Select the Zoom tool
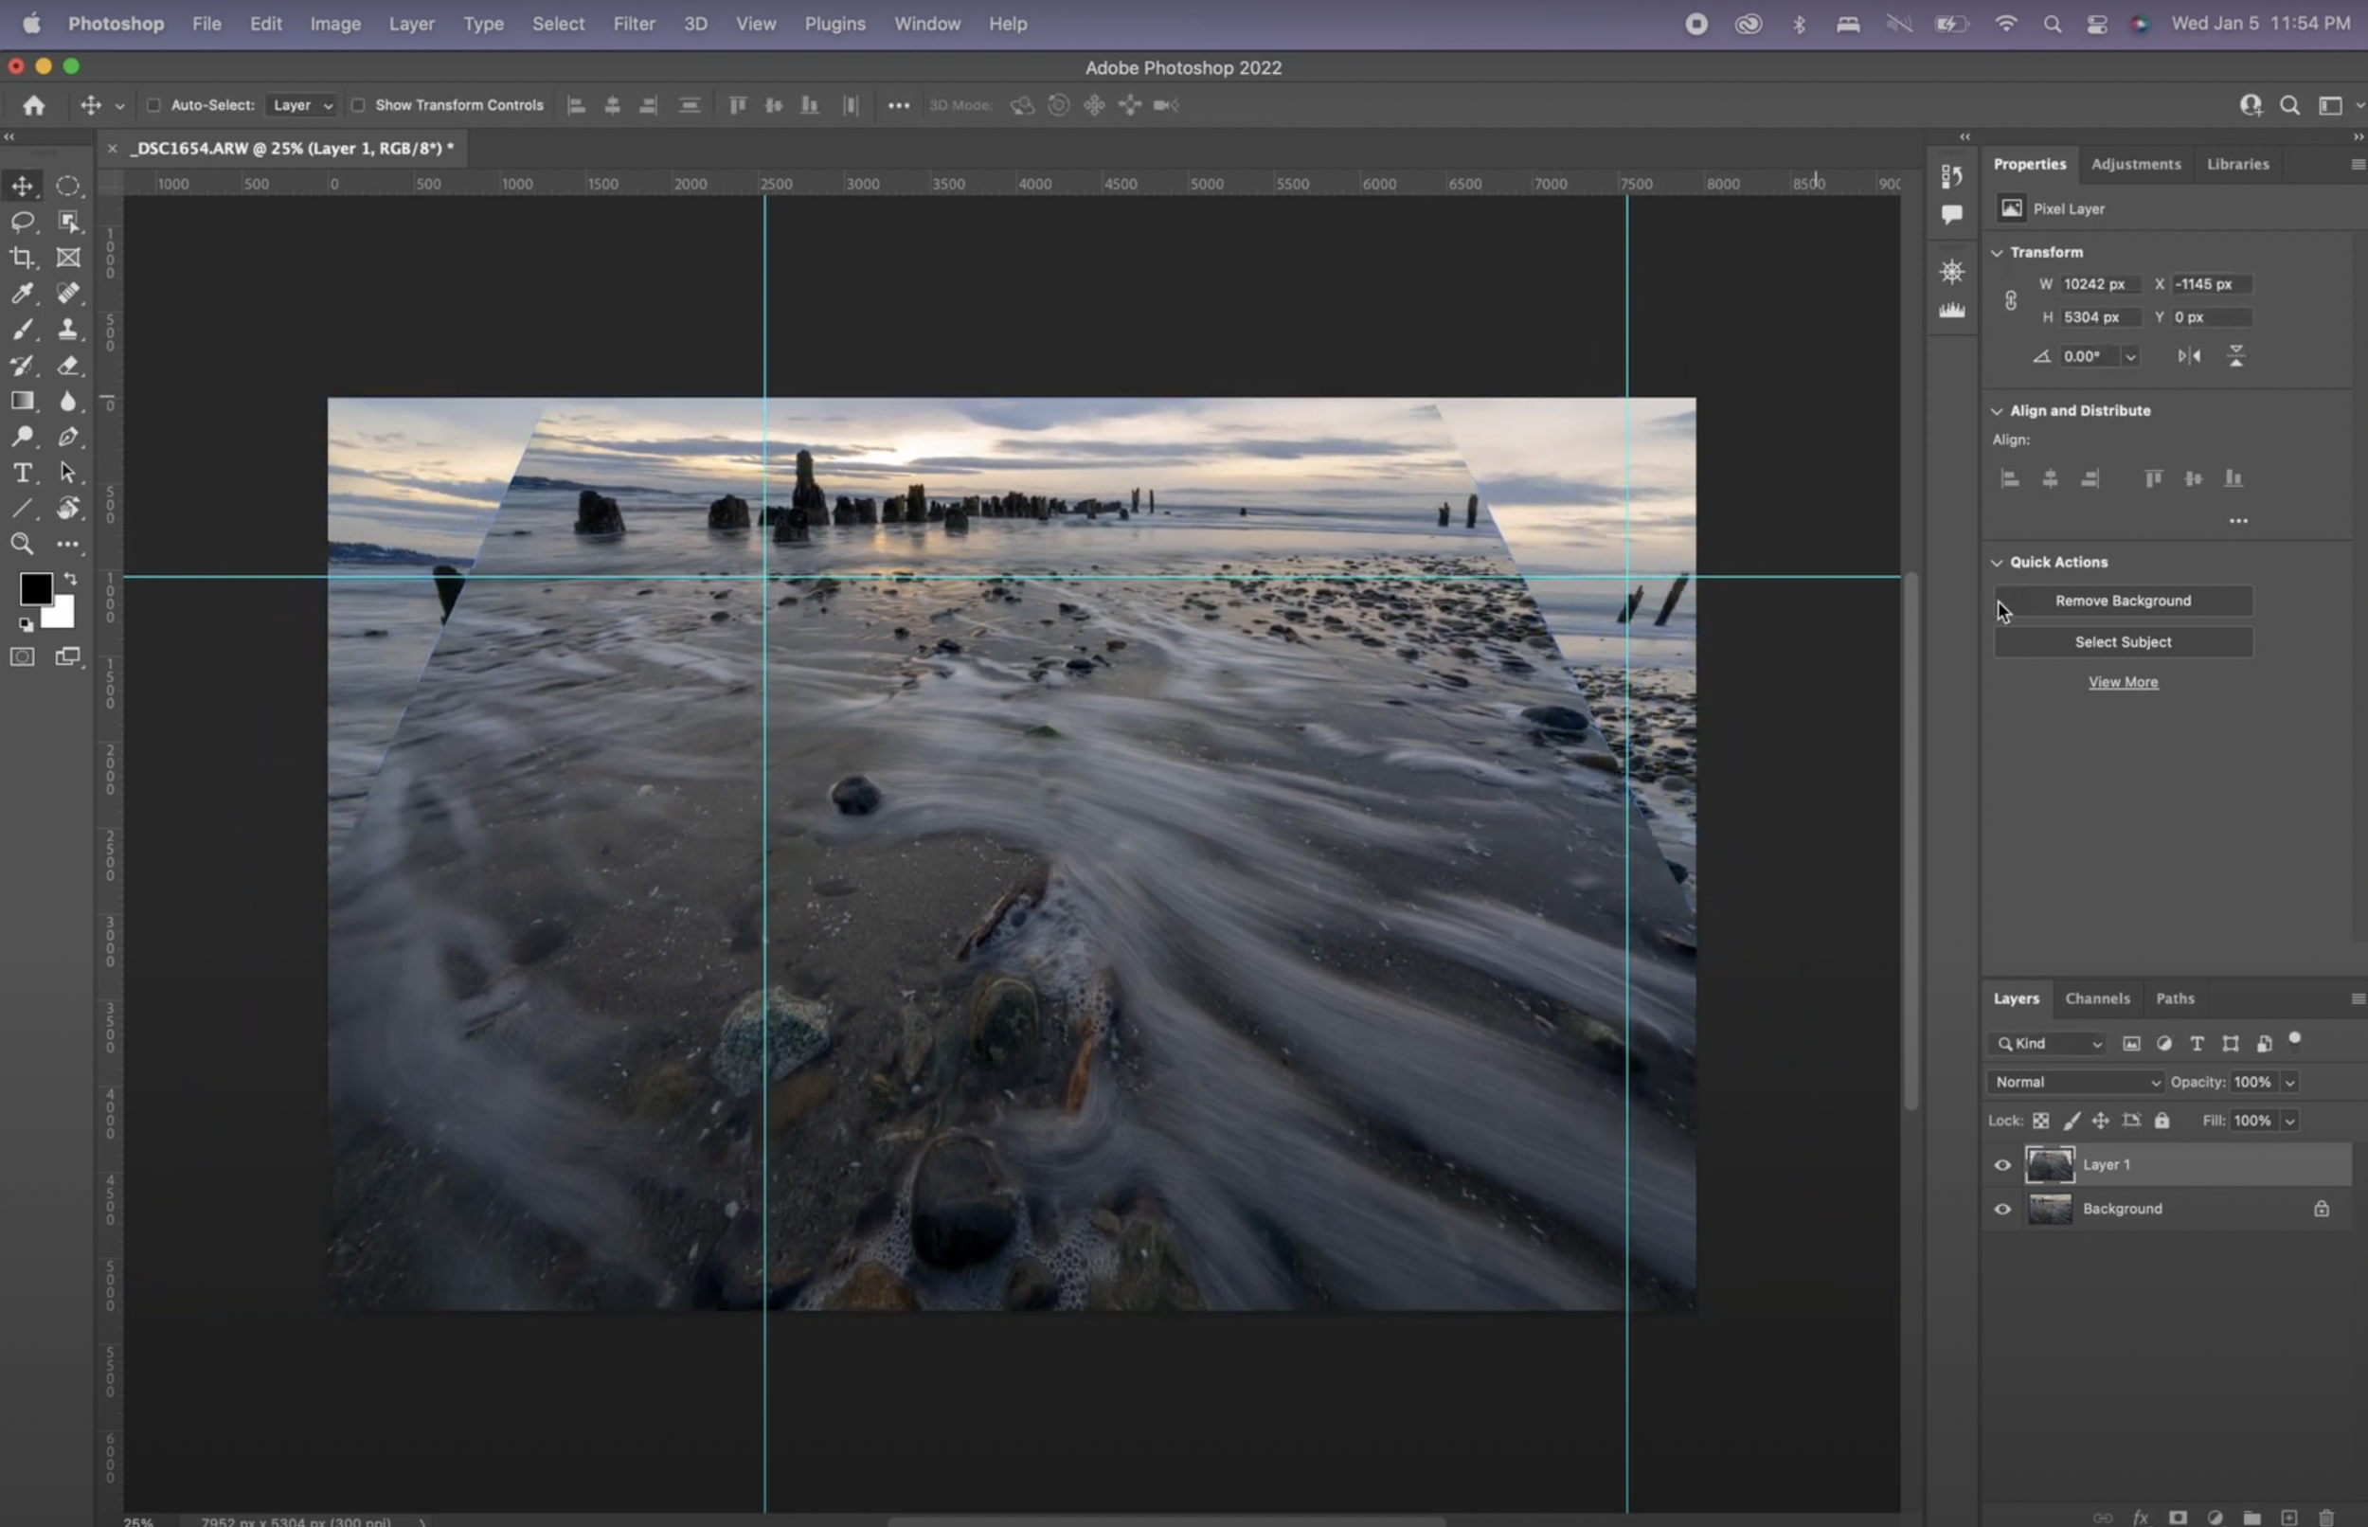Image resolution: width=2368 pixels, height=1527 pixels. coord(22,544)
